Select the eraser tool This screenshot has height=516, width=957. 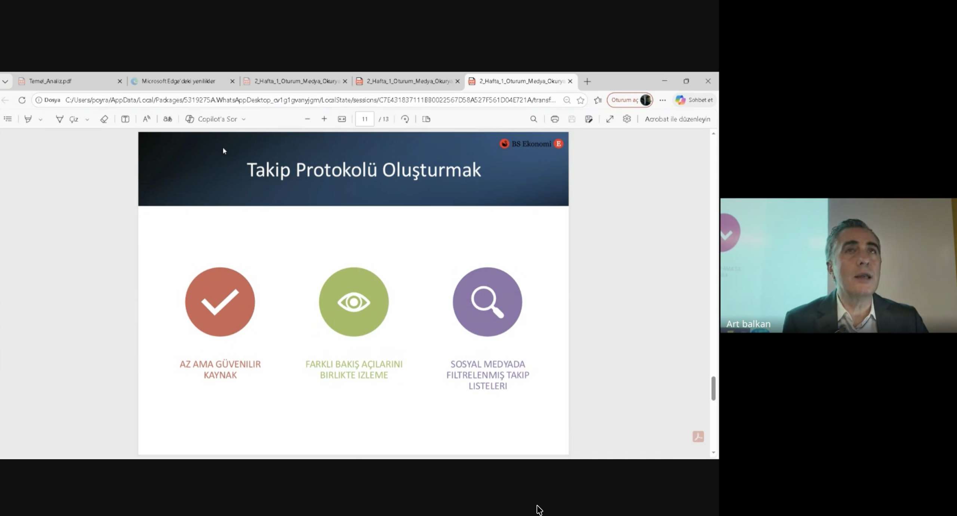click(x=104, y=119)
